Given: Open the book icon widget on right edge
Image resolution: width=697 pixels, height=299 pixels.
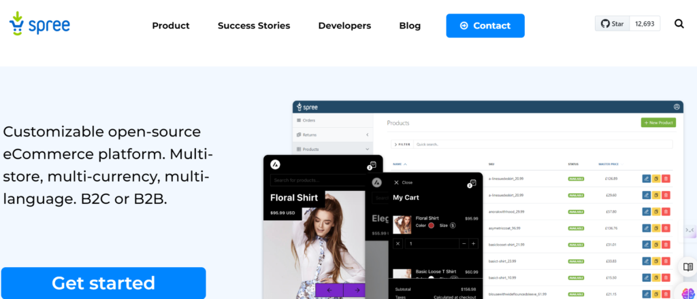Looking at the screenshot, I should point(688,267).
